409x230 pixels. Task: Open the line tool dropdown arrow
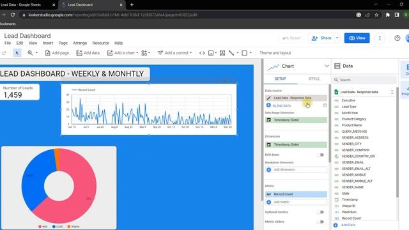pos(238,53)
